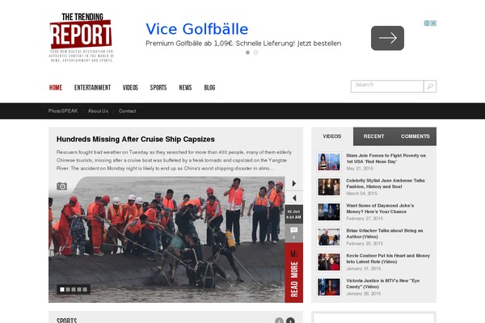Click Sports section previous arrow

[x=279, y=321]
